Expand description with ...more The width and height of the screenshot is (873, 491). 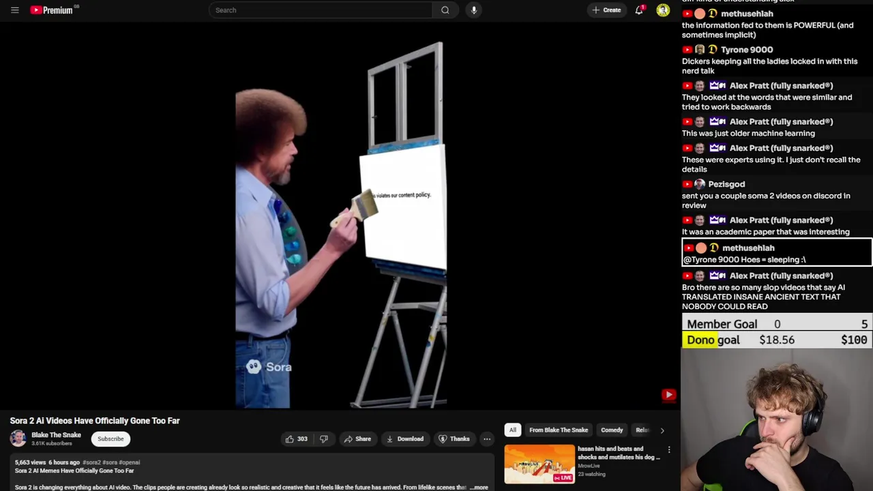(x=479, y=488)
